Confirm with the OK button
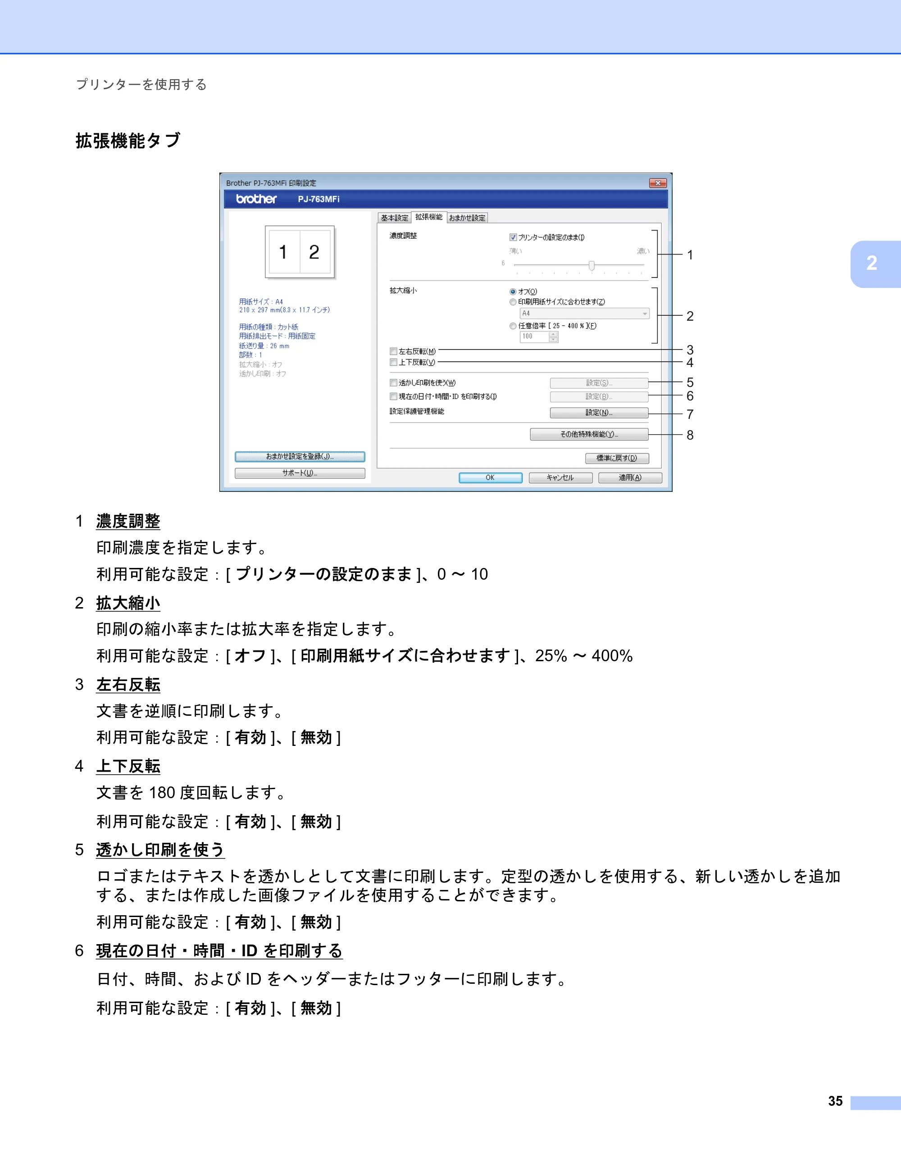Screen dimensions: 901x1163 [x=491, y=477]
